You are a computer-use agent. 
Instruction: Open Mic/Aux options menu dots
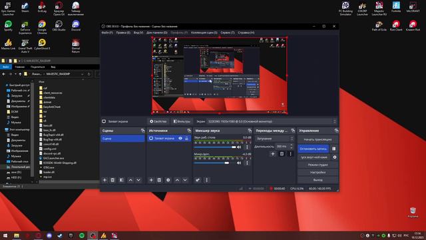(x=247, y=163)
